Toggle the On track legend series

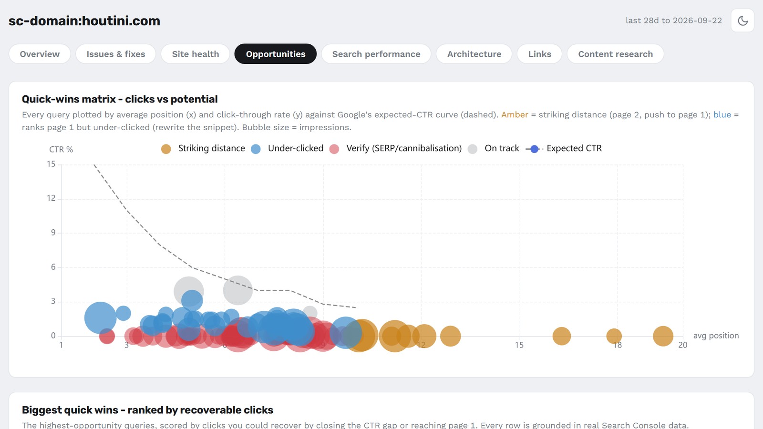click(x=493, y=149)
